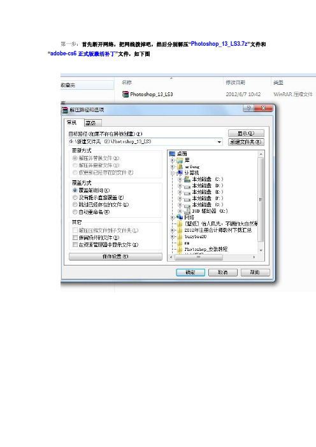Click the 保存设置 button
The image size is (316, 447).
[115, 256]
